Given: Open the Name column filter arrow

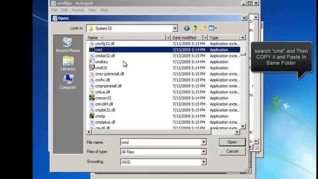Looking at the screenshot, I should pos(168,38).
